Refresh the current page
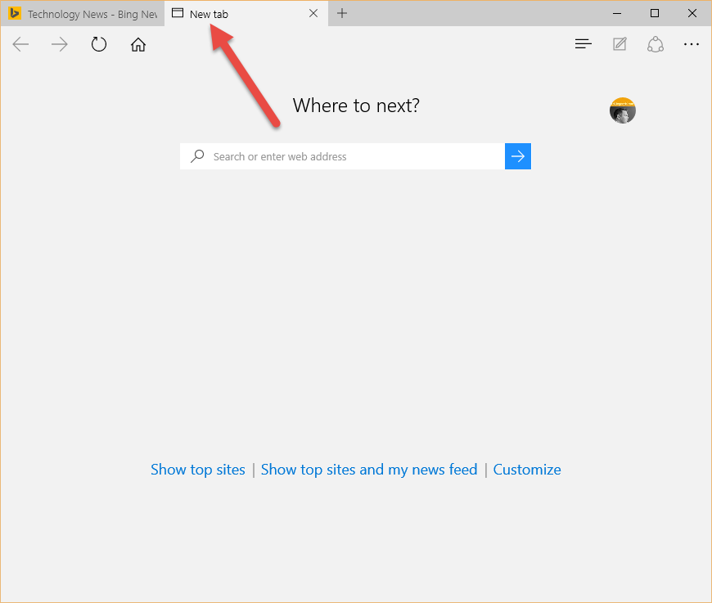Viewport: 712px width, 603px height. [x=98, y=44]
